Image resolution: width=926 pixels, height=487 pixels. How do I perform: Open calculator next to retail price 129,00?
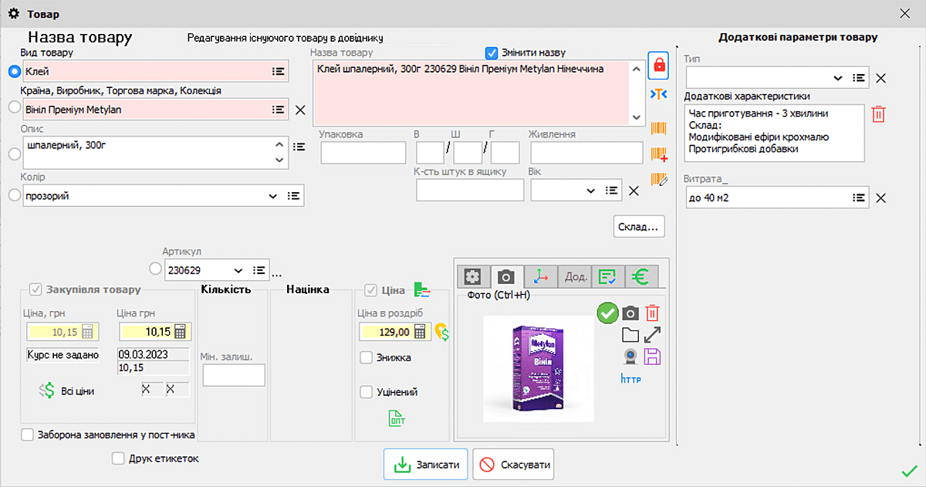(x=420, y=332)
